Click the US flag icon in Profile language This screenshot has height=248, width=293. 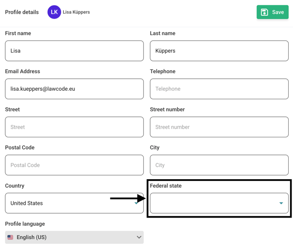coord(10,237)
